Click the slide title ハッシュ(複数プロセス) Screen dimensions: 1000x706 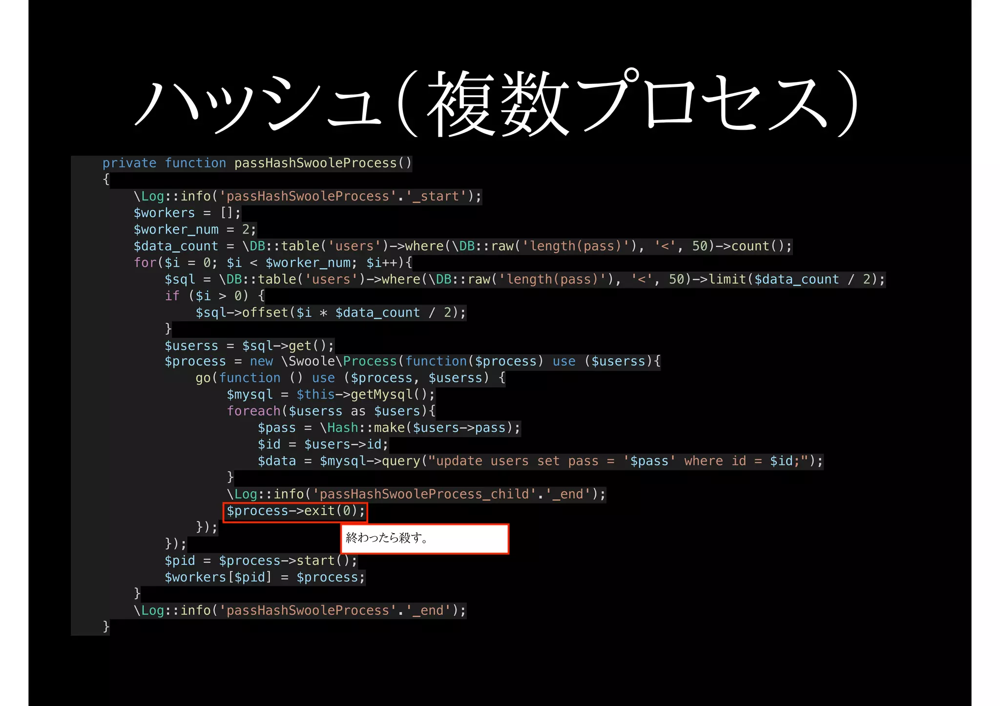(497, 103)
